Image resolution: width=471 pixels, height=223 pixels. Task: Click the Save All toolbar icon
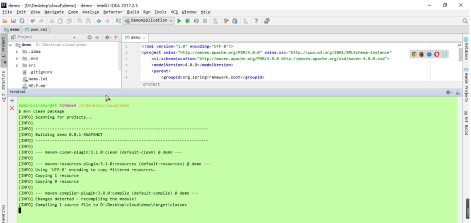coord(13,21)
